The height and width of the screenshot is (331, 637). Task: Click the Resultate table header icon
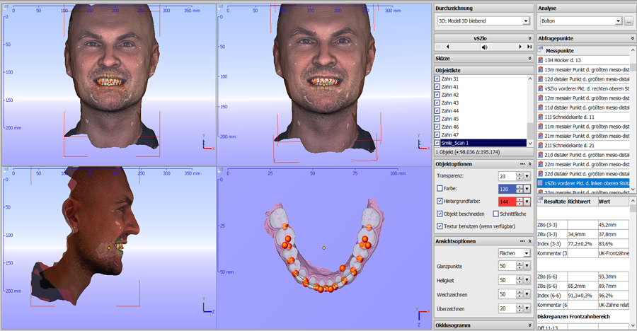coord(540,201)
